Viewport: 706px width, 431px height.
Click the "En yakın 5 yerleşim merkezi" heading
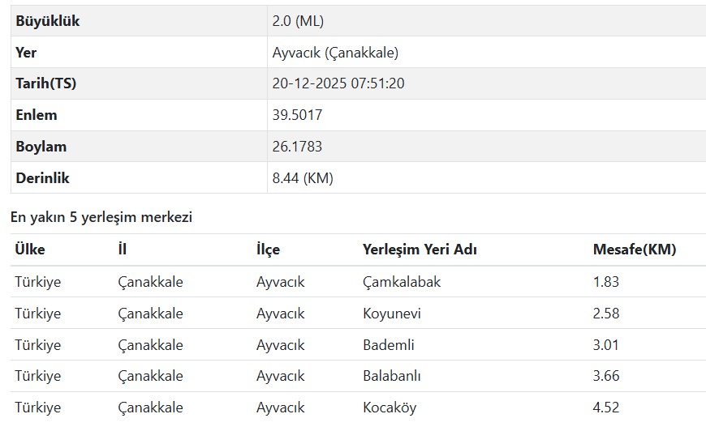coord(101,217)
